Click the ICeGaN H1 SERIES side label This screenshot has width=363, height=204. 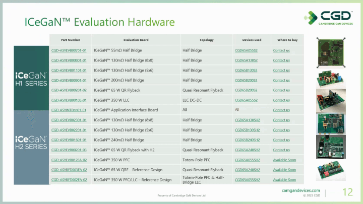tap(31, 78)
